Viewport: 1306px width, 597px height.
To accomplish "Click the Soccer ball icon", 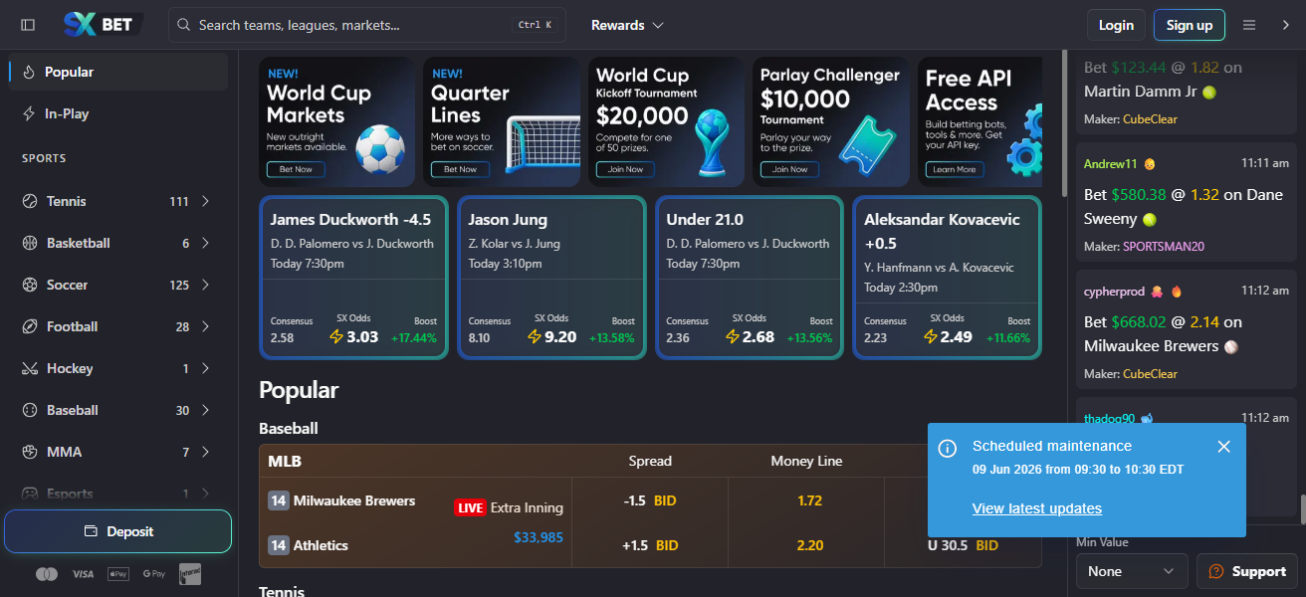I will click(x=29, y=285).
